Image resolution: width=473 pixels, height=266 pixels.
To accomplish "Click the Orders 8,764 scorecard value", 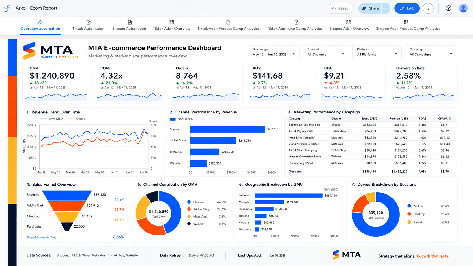I will tap(187, 76).
